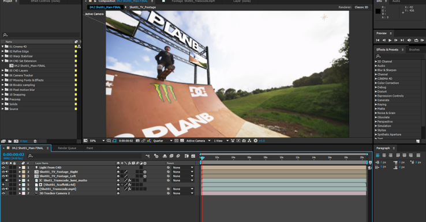
Task: Jump to first frame in Preview panel
Action: pyautogui.click(x=378, y=40)
